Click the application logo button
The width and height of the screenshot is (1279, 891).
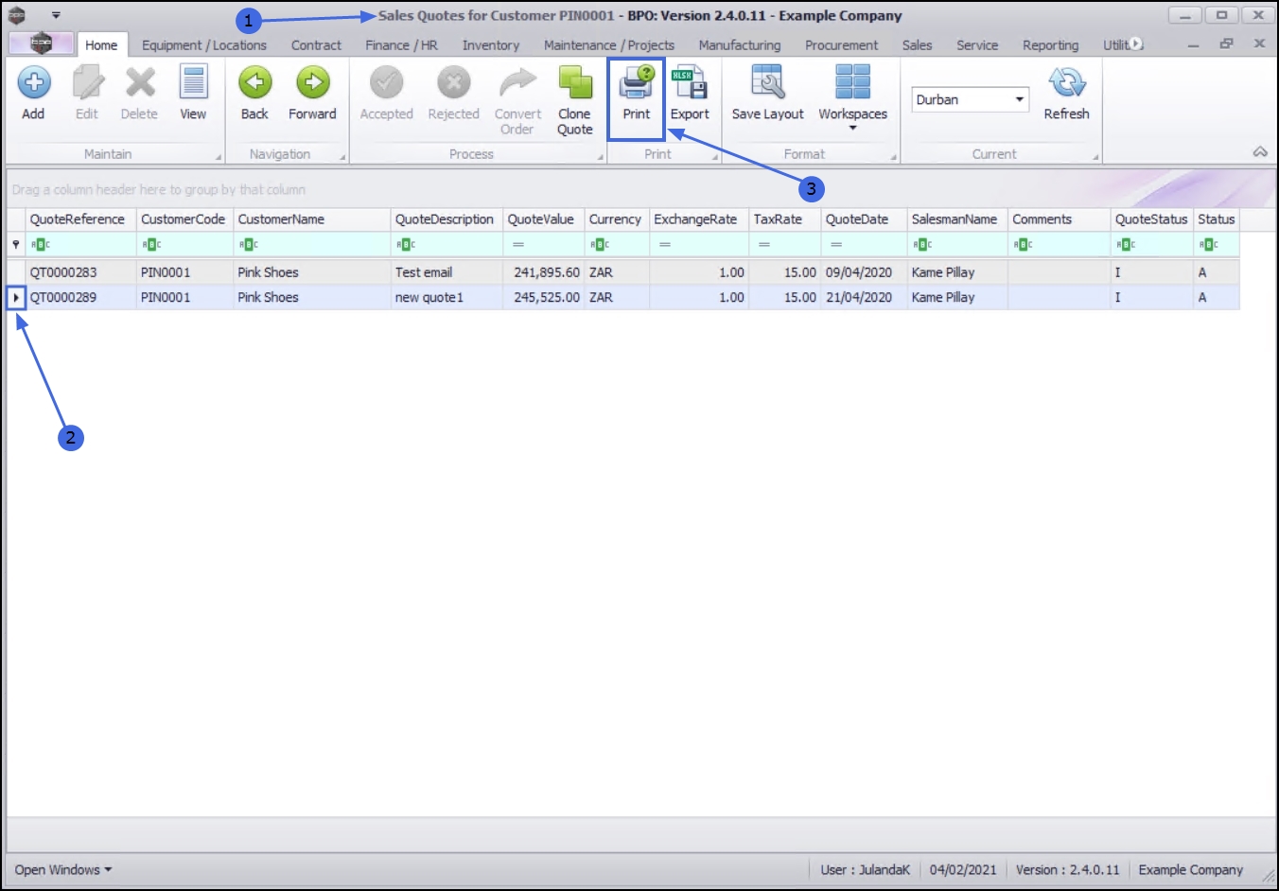pos(41,44)
